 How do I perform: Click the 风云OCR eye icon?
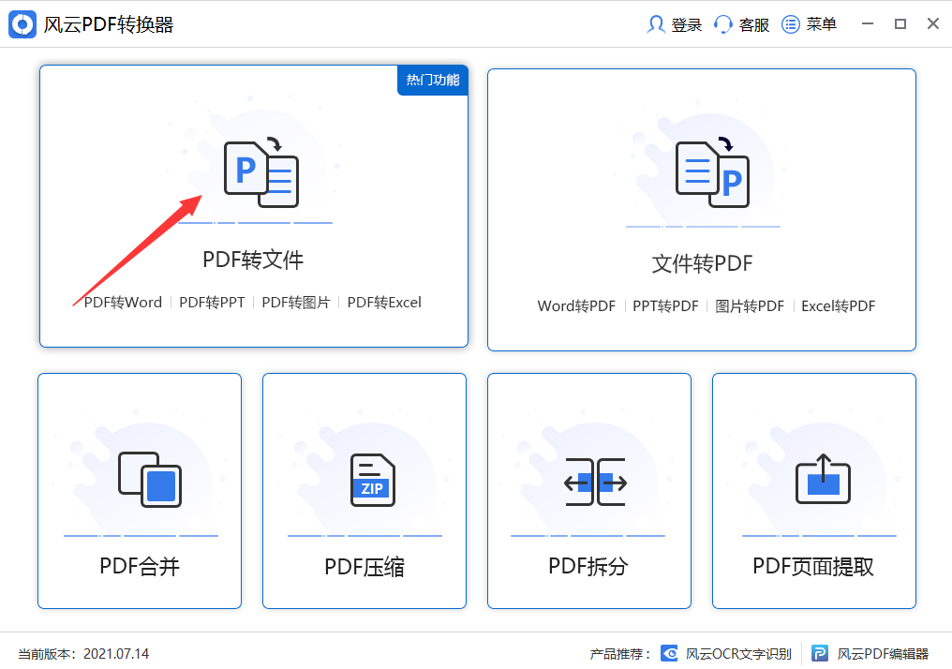(669, 653)
